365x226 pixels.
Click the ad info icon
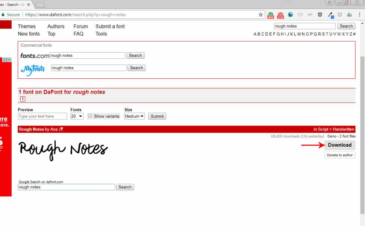coord(5,60)
